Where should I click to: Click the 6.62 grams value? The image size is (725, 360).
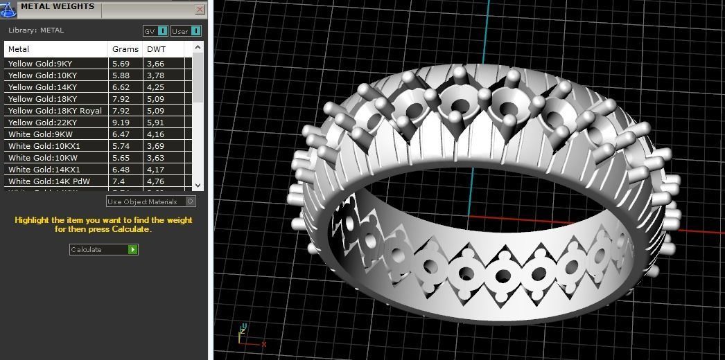point(121,87)
